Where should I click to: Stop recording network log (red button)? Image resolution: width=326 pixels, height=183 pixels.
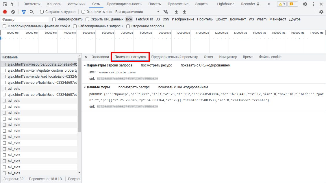pyautogui.click(x=5, y=12)
